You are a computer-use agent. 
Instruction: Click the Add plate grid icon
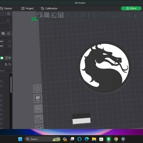point(47,15)
